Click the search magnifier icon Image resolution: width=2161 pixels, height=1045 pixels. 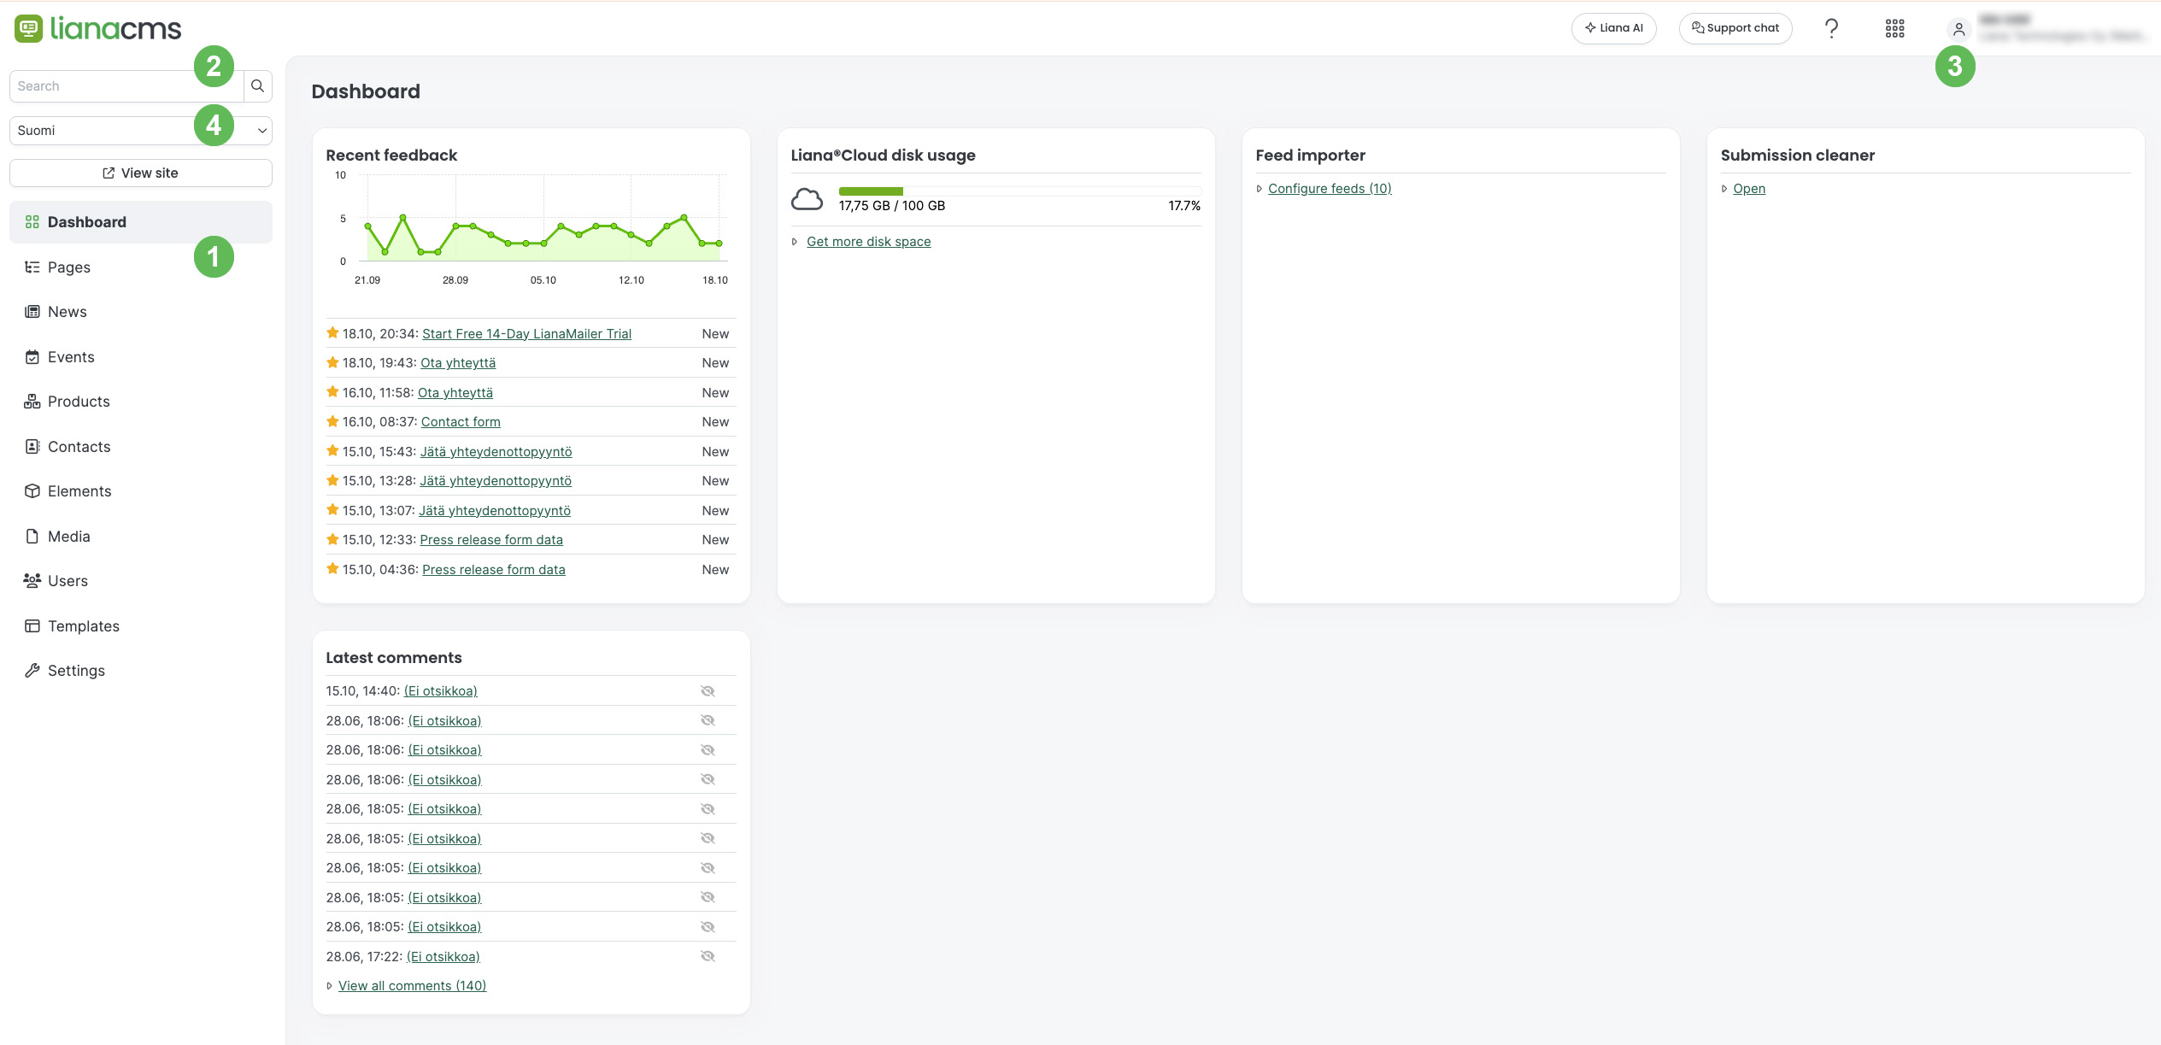pos(257,86)
